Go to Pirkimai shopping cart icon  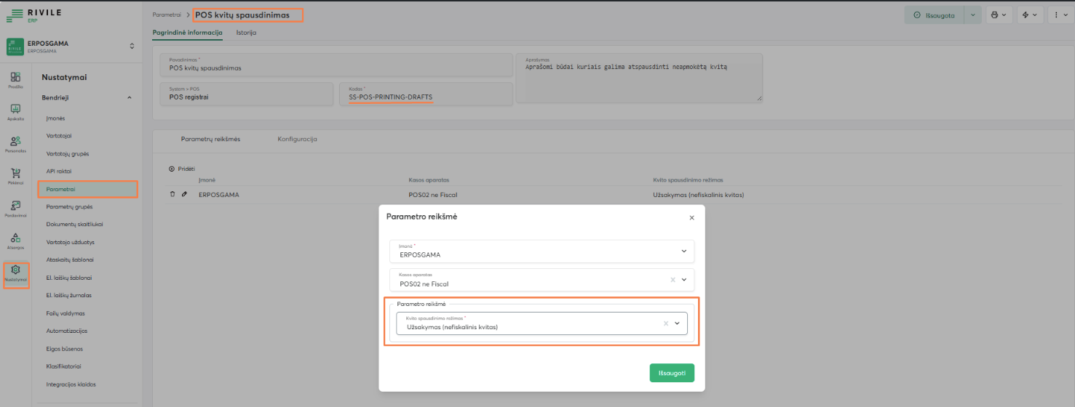15,174
